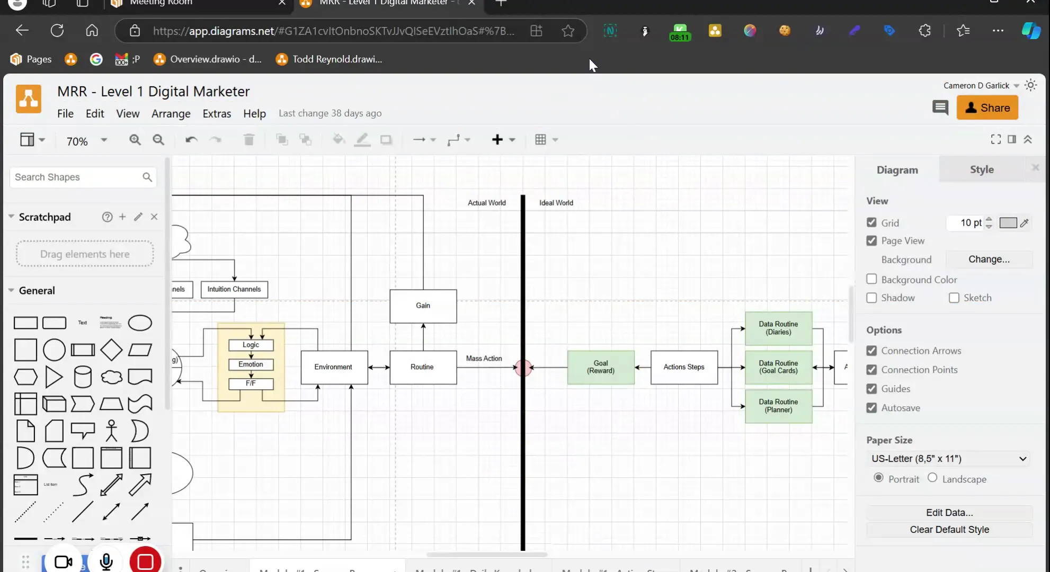Open the view layout dropdown

(33, 140)
